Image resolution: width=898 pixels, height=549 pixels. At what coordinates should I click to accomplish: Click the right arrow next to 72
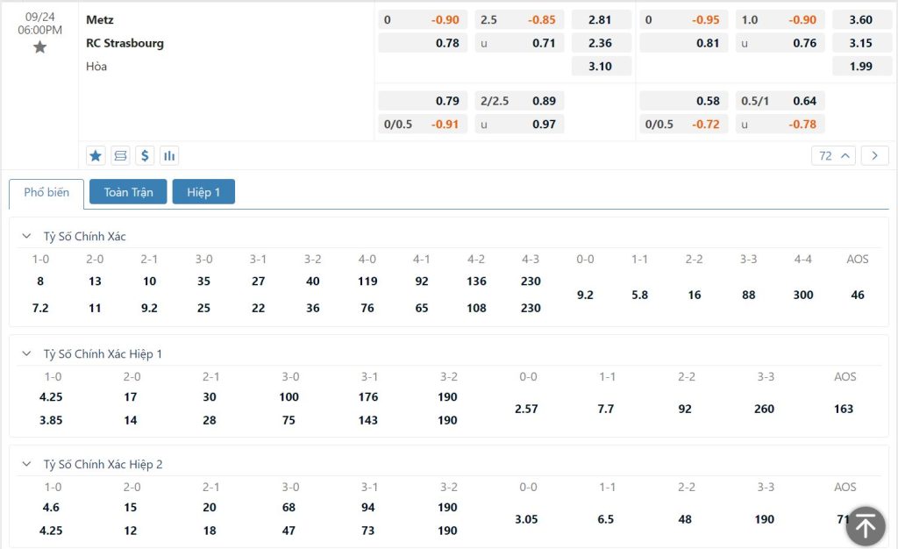pyautogui.click(x=874, y=156)
